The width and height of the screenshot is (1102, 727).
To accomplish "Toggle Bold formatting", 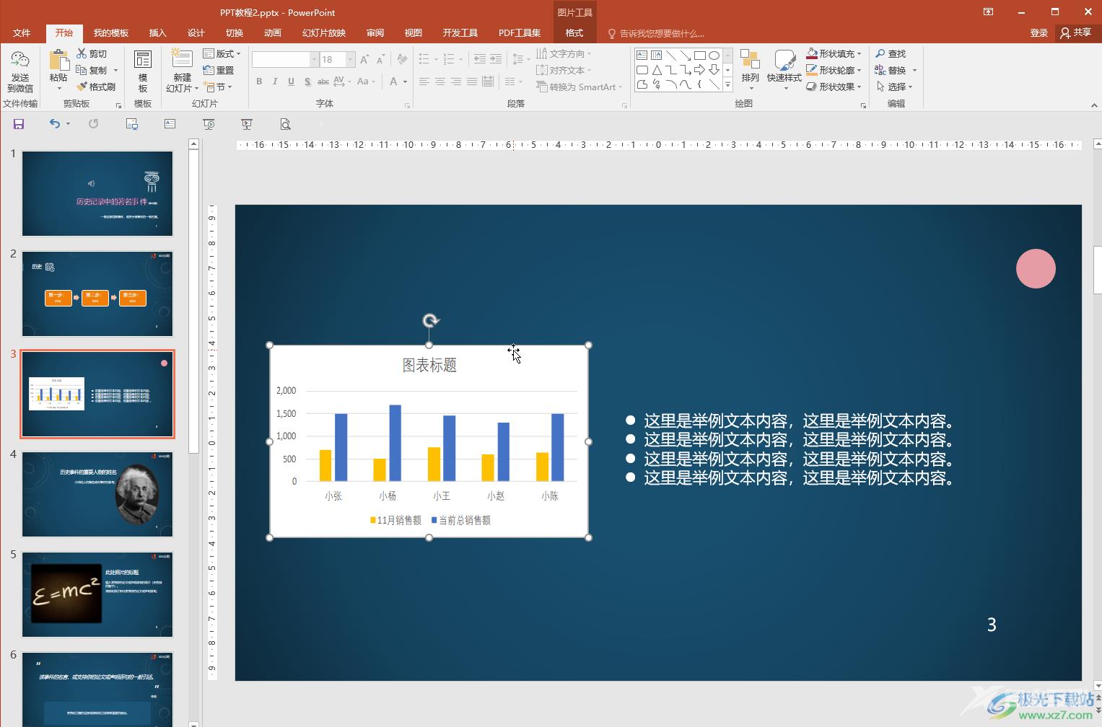I will click(259, 81).
